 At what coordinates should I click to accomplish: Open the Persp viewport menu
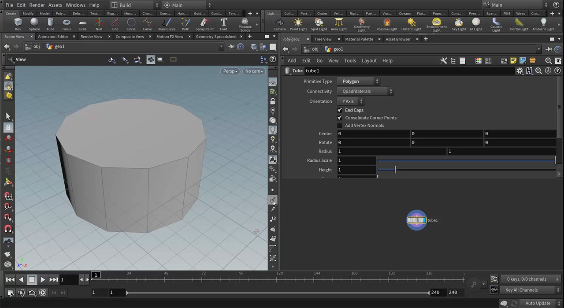pos(230,71)
